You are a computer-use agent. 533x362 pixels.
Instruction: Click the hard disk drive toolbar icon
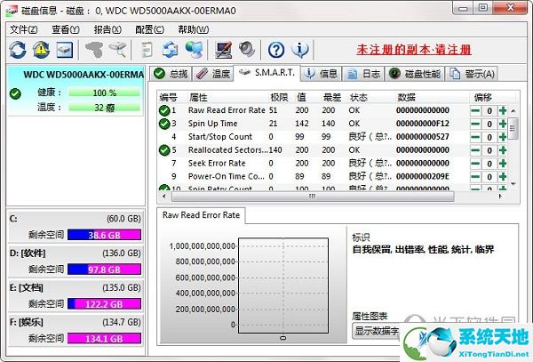point(65,50)
